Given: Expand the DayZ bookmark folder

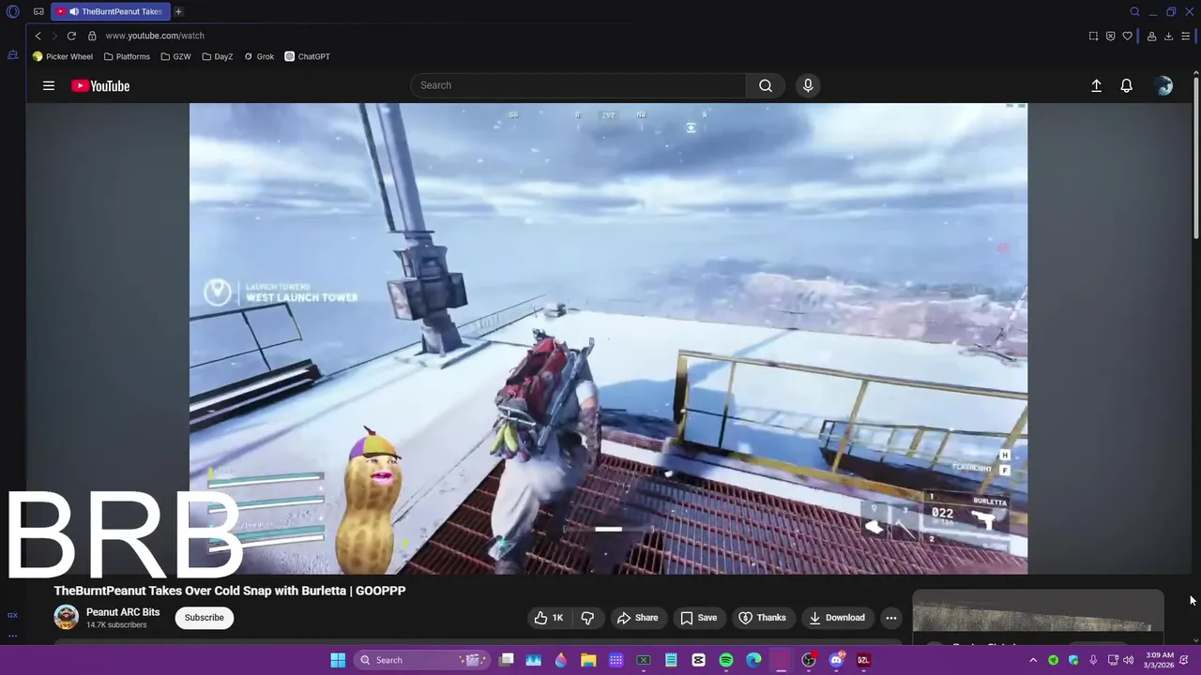Looking at the screenshot, I should click(x=217, y=56).
